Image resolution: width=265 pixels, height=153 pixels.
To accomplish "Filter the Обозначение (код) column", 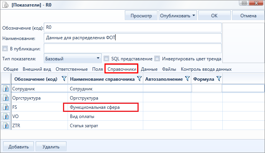I will pyautogui.click(x=64, y=79).
